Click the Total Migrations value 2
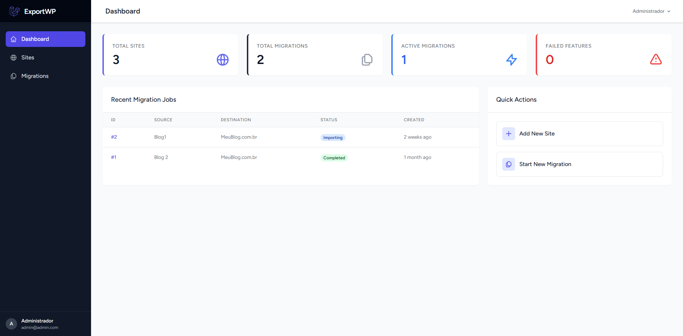Viewport: 683px width, 336px height. 260,60
